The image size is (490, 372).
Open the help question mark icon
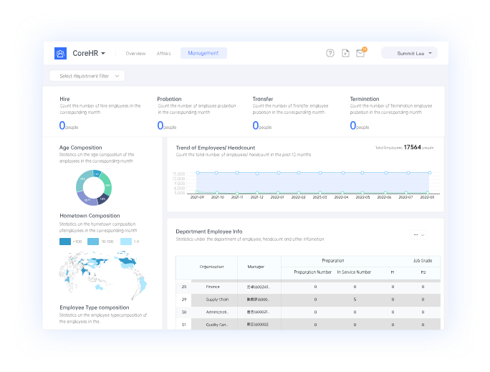[x=330, y=53]
